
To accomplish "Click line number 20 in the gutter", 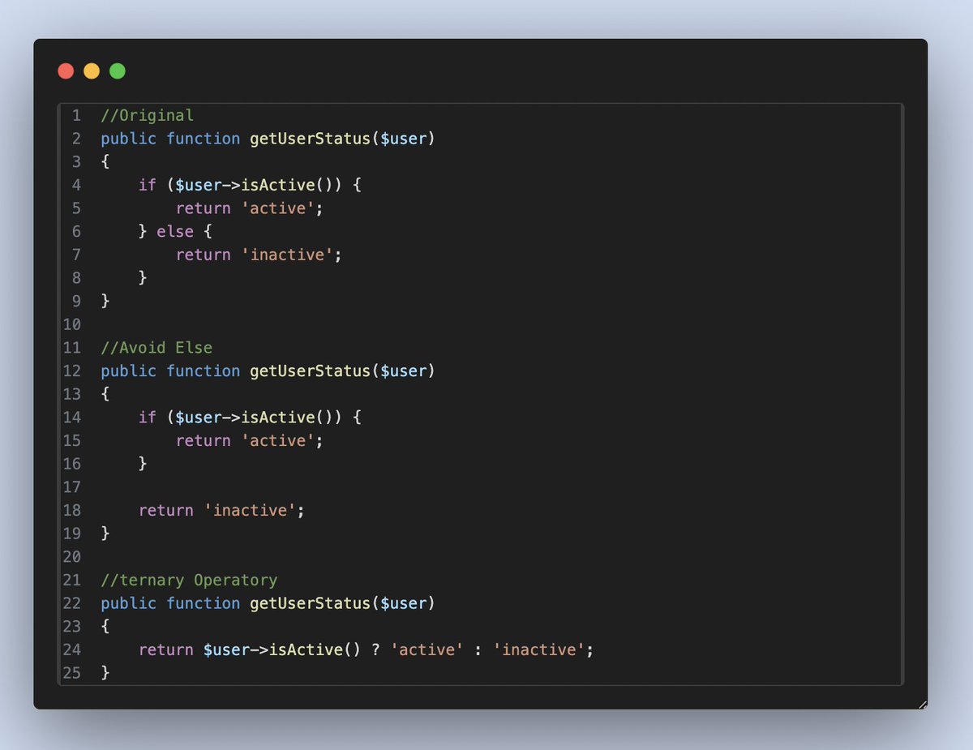I will 71,557.
